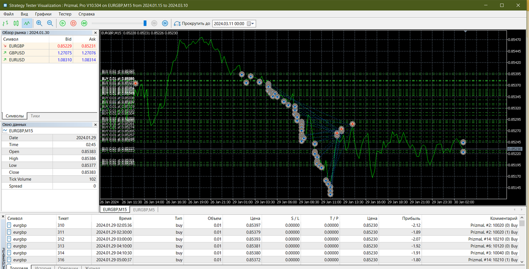Sort trades by Прибыль column header
This screenshot has height=269, width=529.
[x=411, y=219]
